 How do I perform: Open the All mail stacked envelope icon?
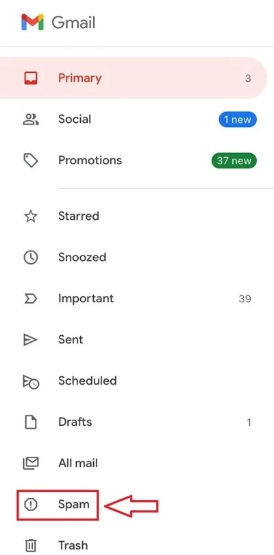point(31,463)
